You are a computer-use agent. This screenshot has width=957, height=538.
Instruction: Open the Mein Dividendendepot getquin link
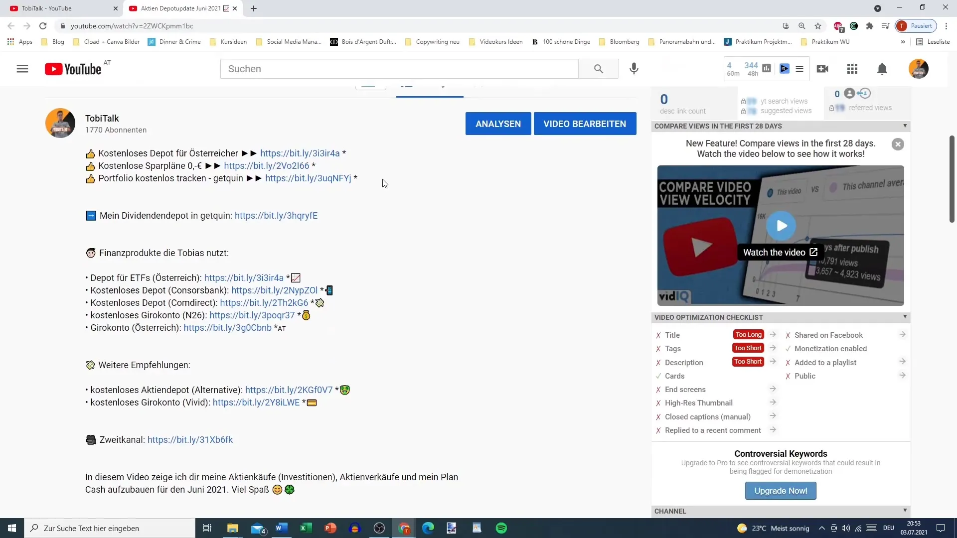[x=276, y=216]
